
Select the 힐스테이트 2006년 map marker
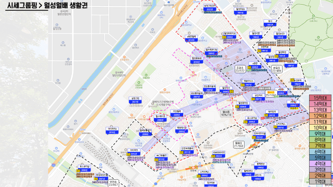click(160, 118)
